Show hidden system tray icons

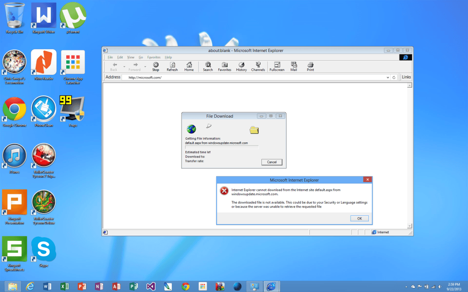point(406,287)
